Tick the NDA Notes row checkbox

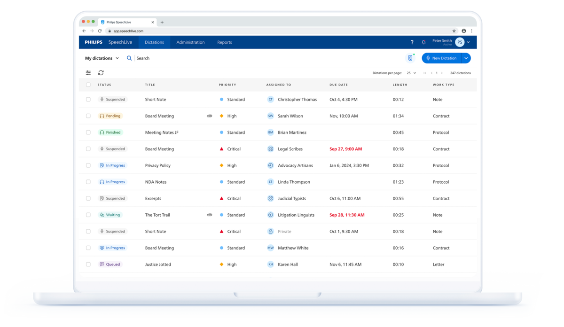(88, 182)
